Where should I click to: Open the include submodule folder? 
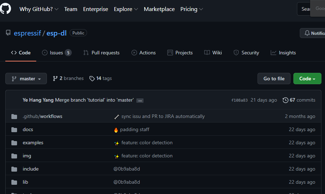coord(31,169)
